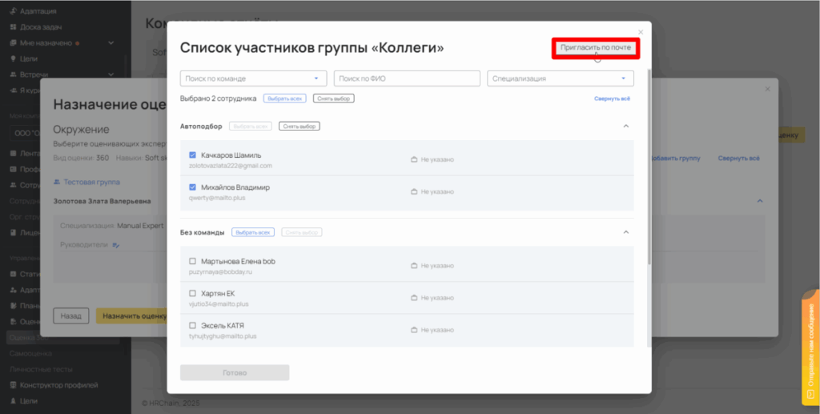Viewport: 820px width, 414px height.
Task: Click the Доска задач sidebar icon
Action: [14, 27]
